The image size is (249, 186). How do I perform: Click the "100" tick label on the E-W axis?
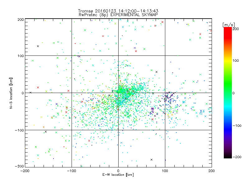point(165,171)
